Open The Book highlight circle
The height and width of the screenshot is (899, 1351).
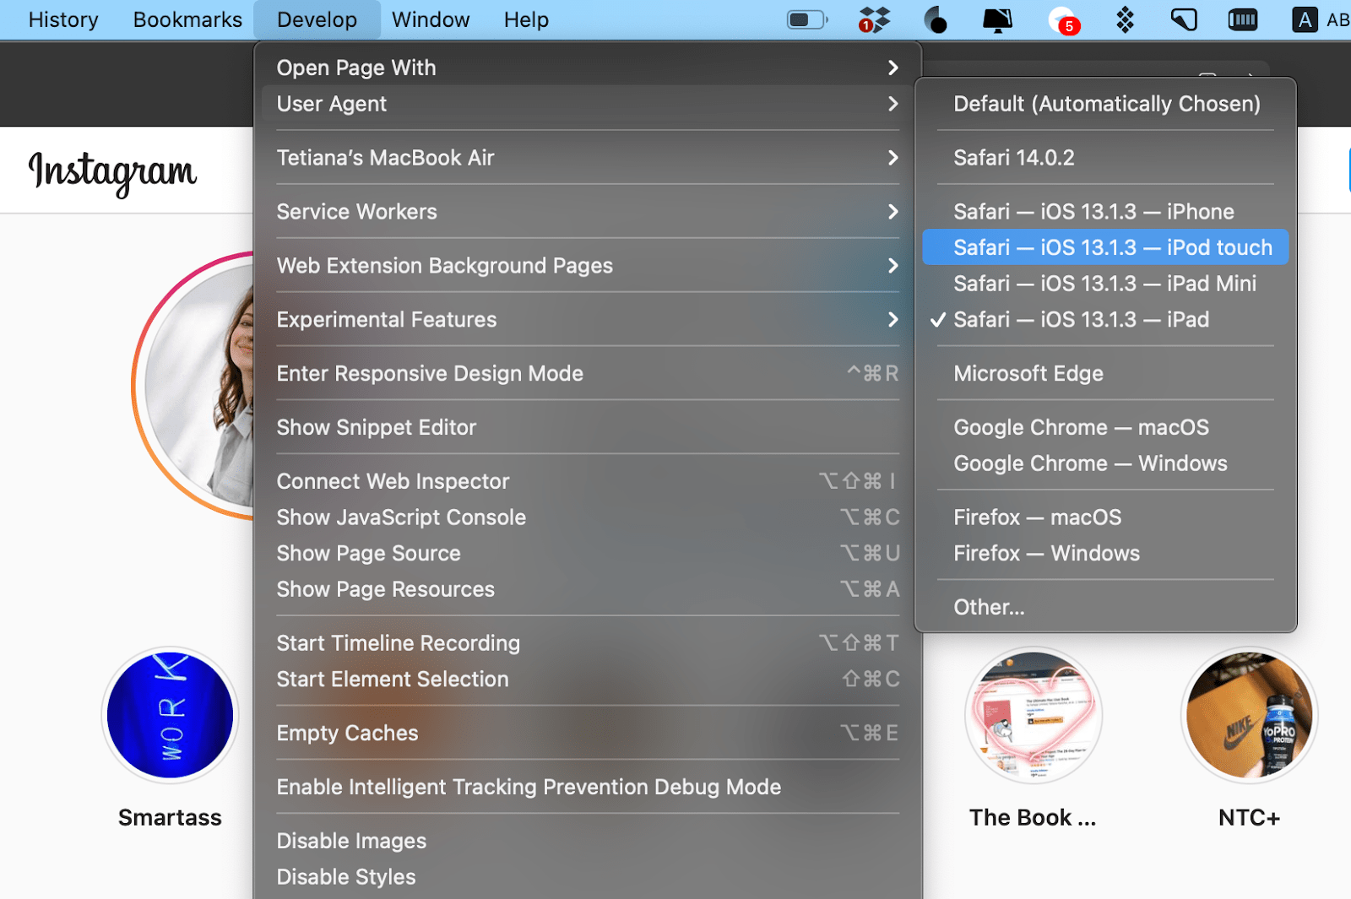(x=1034, y=716)
